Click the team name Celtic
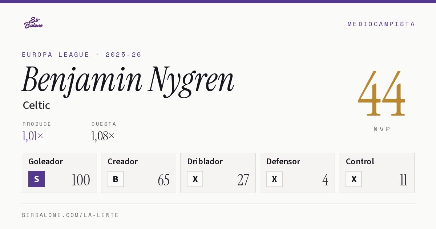 pyautogui.click(x=36, y=105)
